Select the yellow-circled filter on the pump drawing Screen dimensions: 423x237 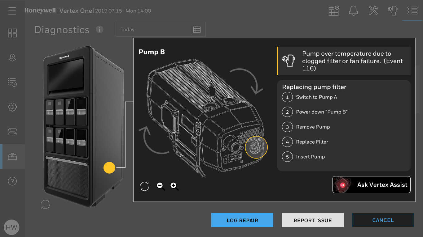pos(256,147)
